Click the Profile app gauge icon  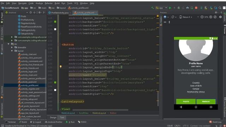(188, 8)
